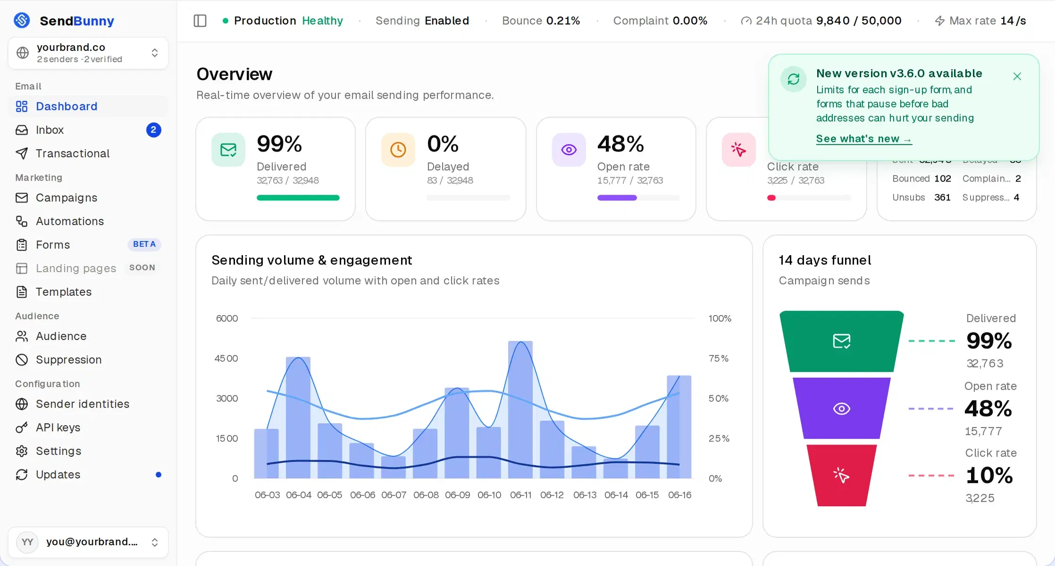The height and width of the screenshot is (566, 1055).
Task: Click the 06-16 bar in chart
Action: [x=679, y=427]
